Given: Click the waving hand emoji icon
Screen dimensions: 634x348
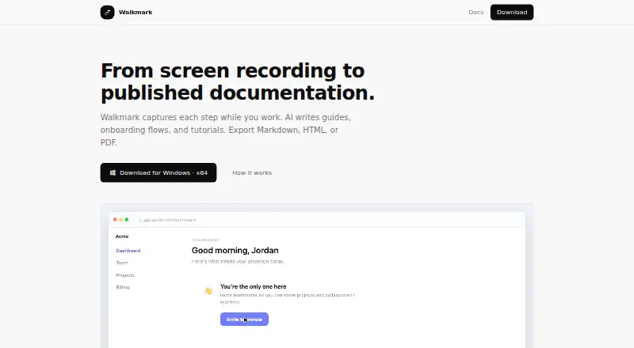Looking at the screenshot, I should [x=208, y=291].
